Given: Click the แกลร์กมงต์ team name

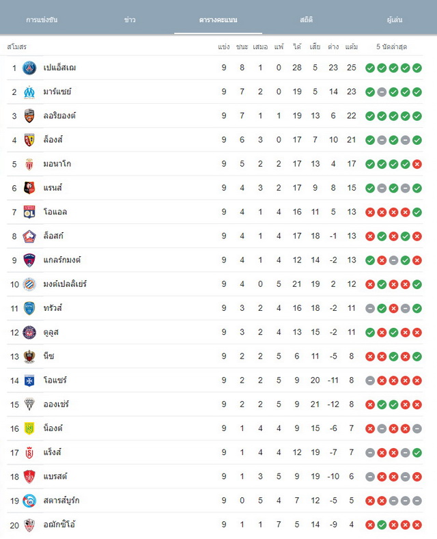Looking at the screenshot, I should (x=62, y=260).
